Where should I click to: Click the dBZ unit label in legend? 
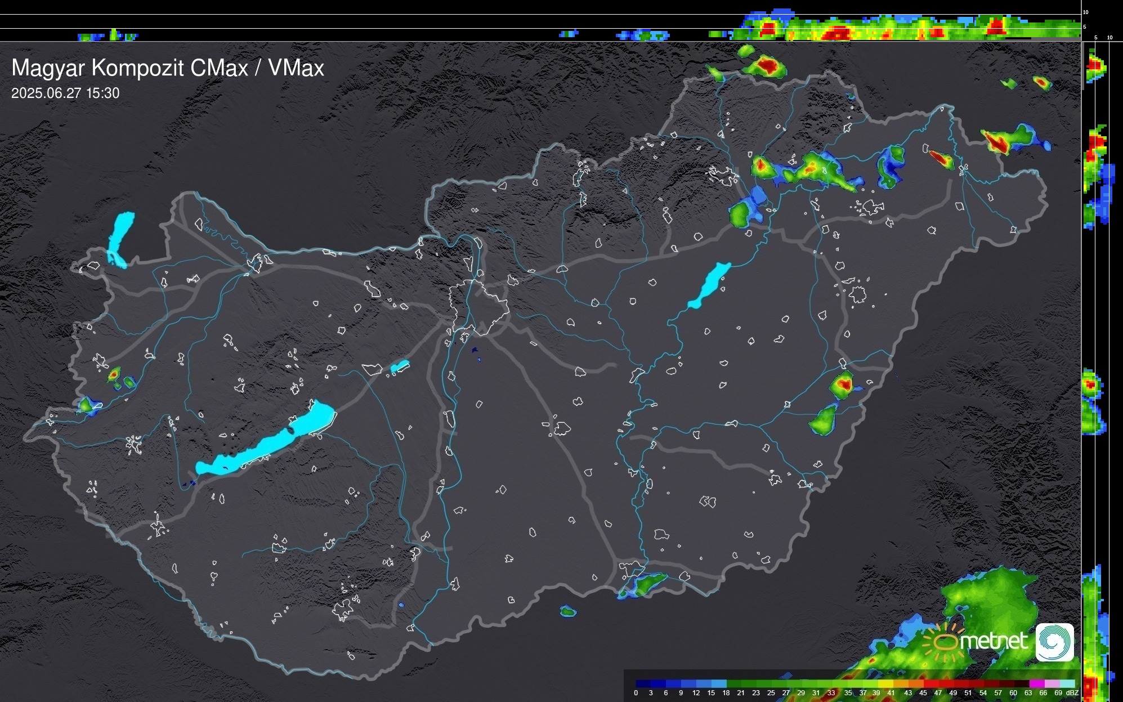(x=1072, y=693)
